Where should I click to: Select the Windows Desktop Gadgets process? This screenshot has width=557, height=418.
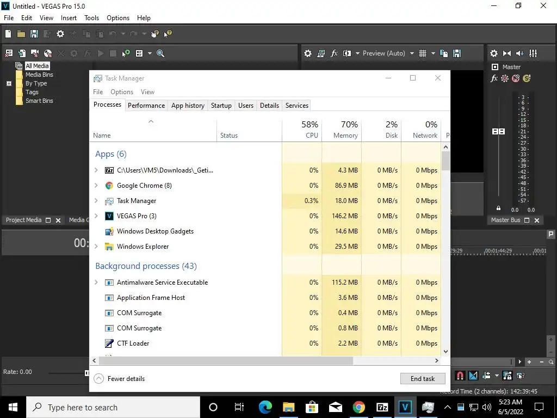tap(265, 231)
